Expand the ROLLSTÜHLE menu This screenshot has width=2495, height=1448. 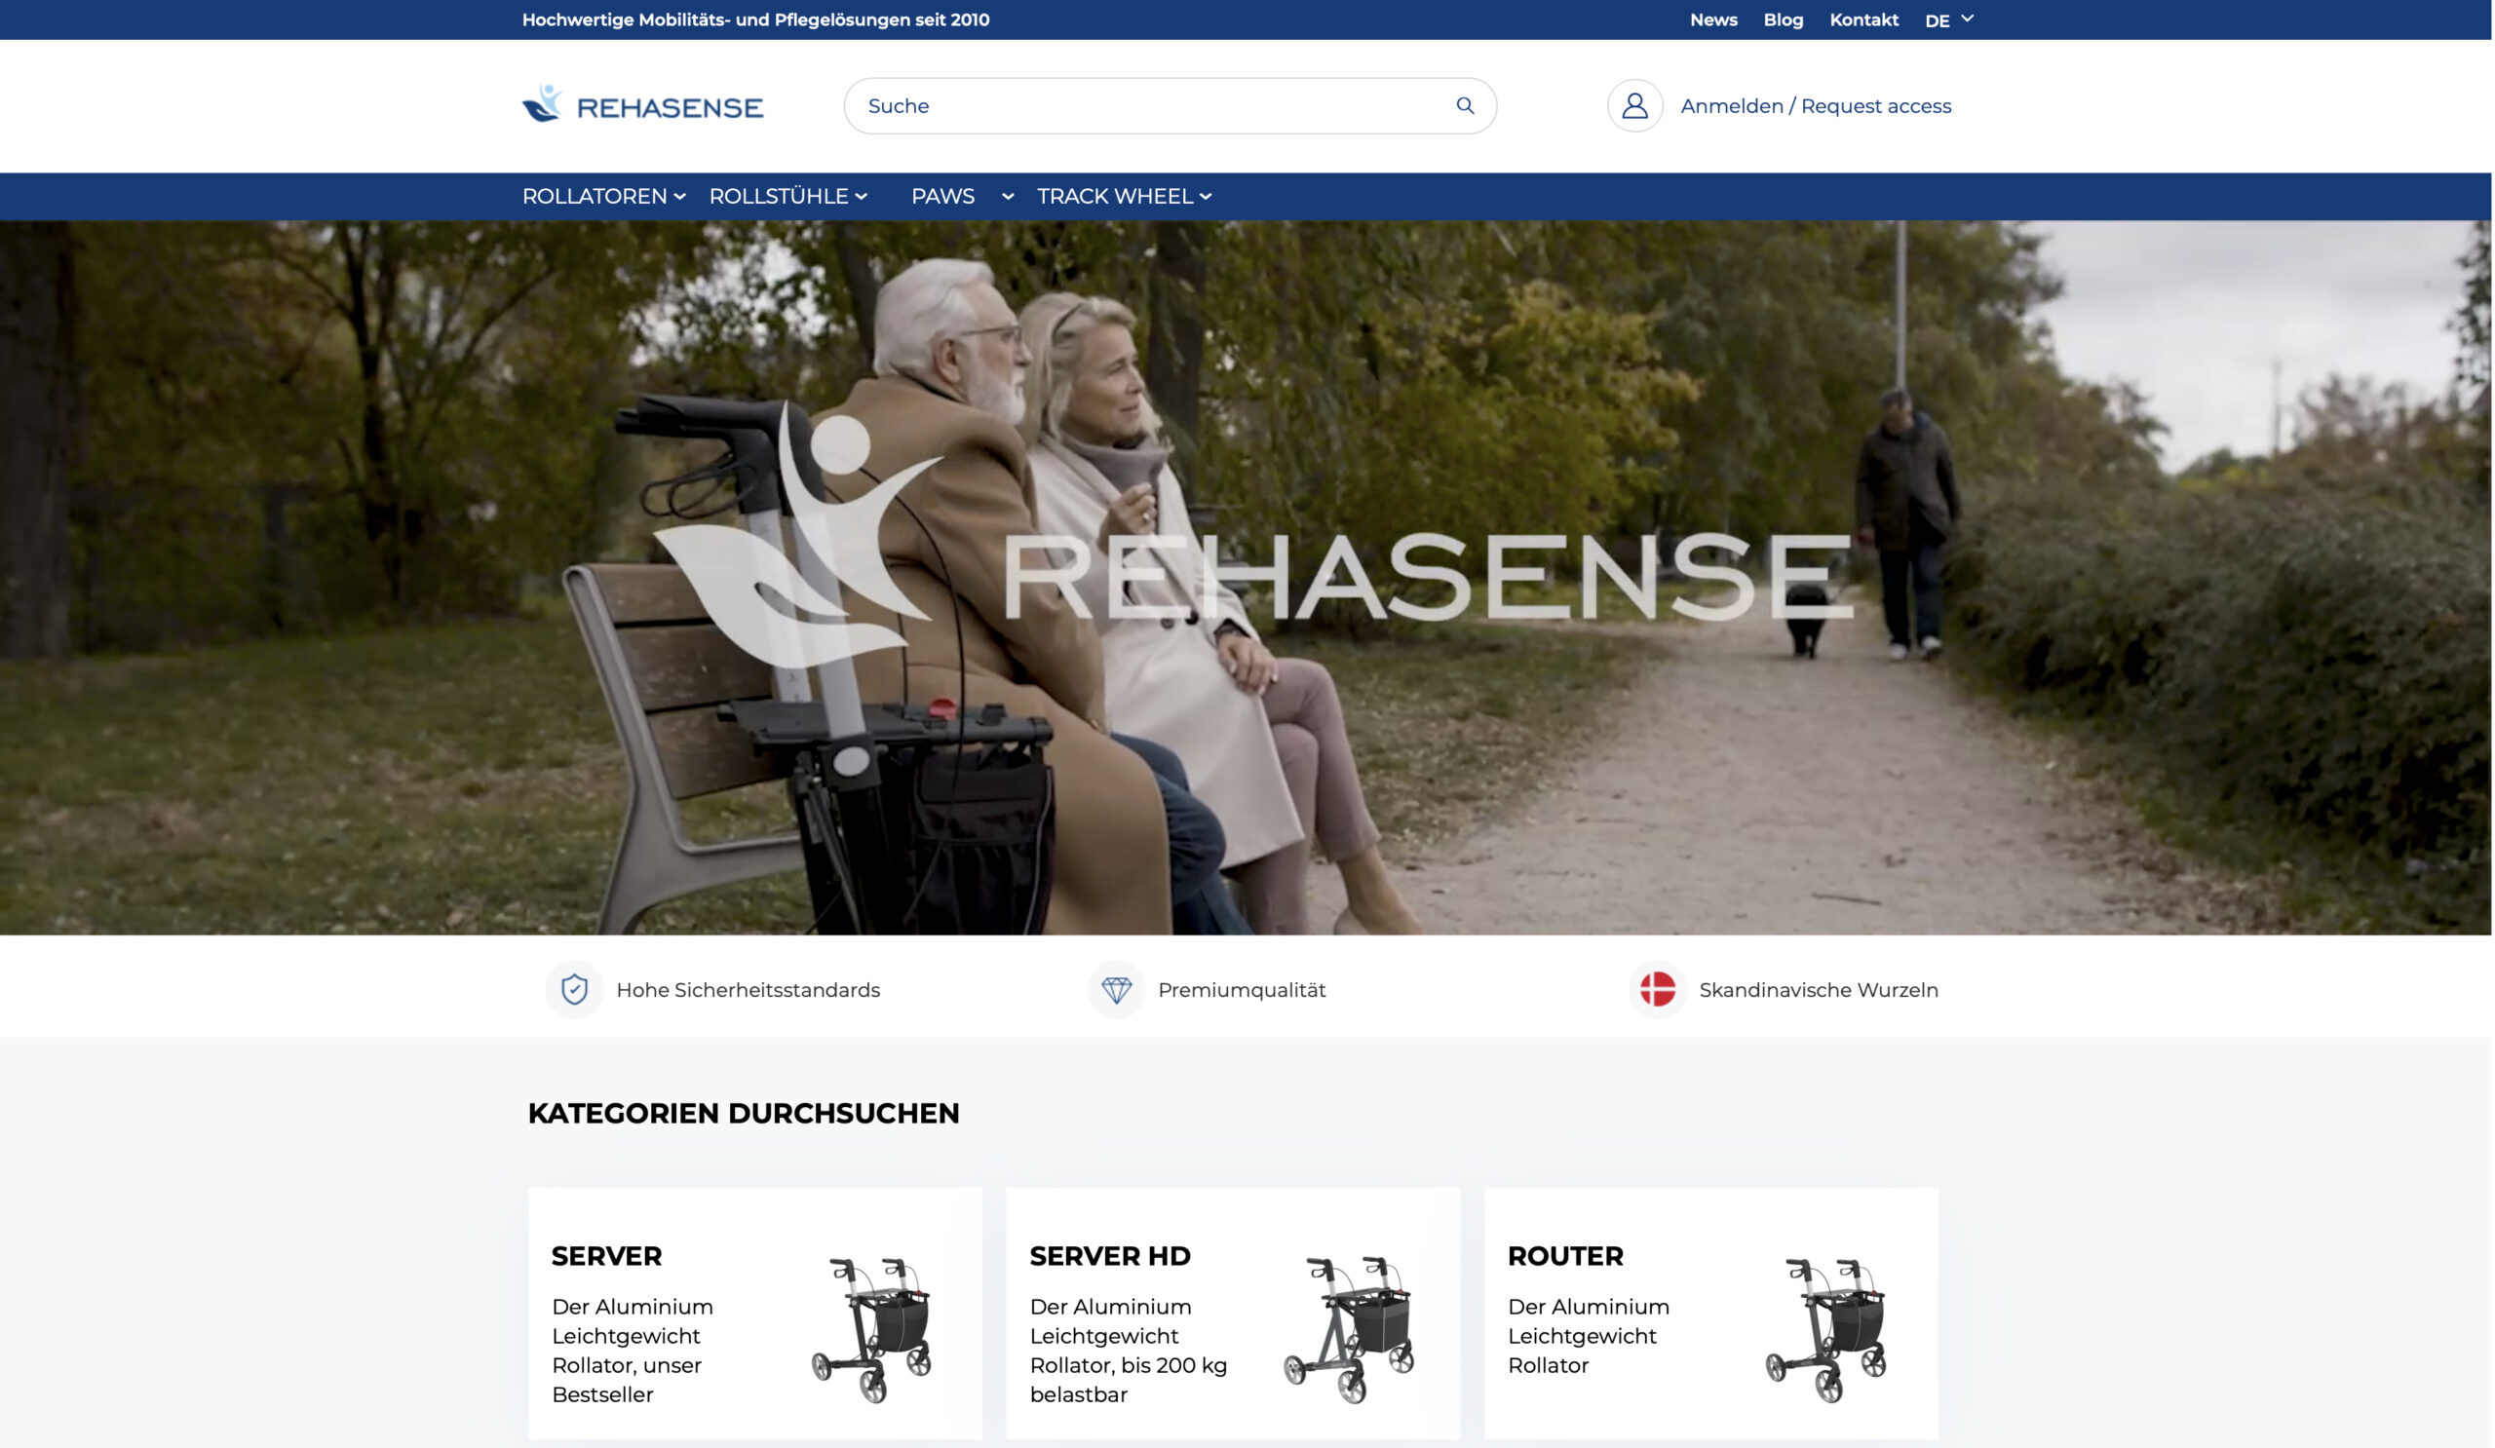tap(788, 196)
